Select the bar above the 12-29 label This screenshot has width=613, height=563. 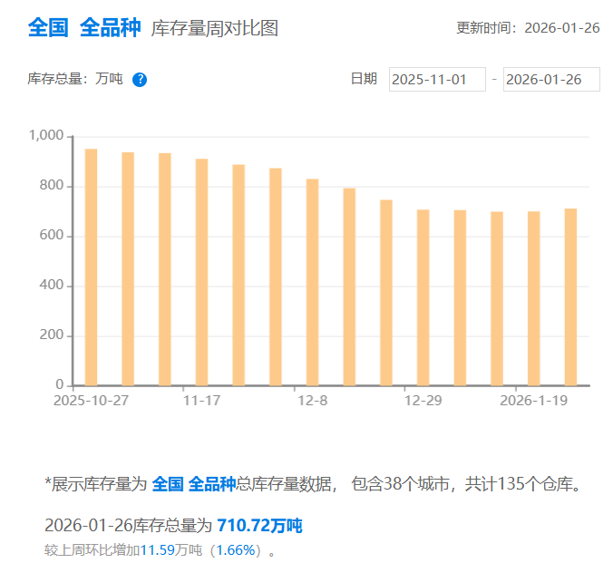[423, 297]
